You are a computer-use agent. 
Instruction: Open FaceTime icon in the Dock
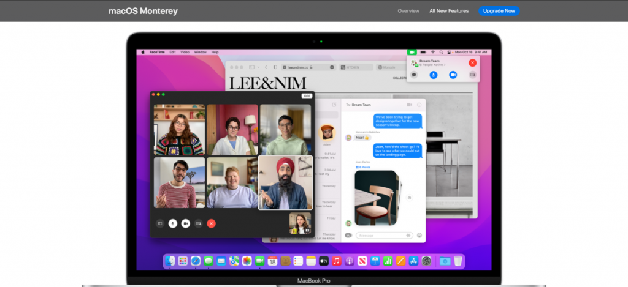click(x=259, y=261)
